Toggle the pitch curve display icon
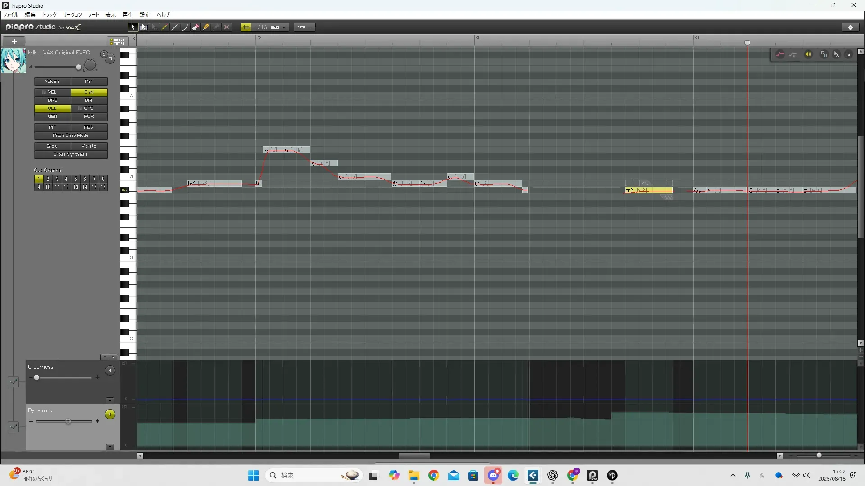 point(780,54)
